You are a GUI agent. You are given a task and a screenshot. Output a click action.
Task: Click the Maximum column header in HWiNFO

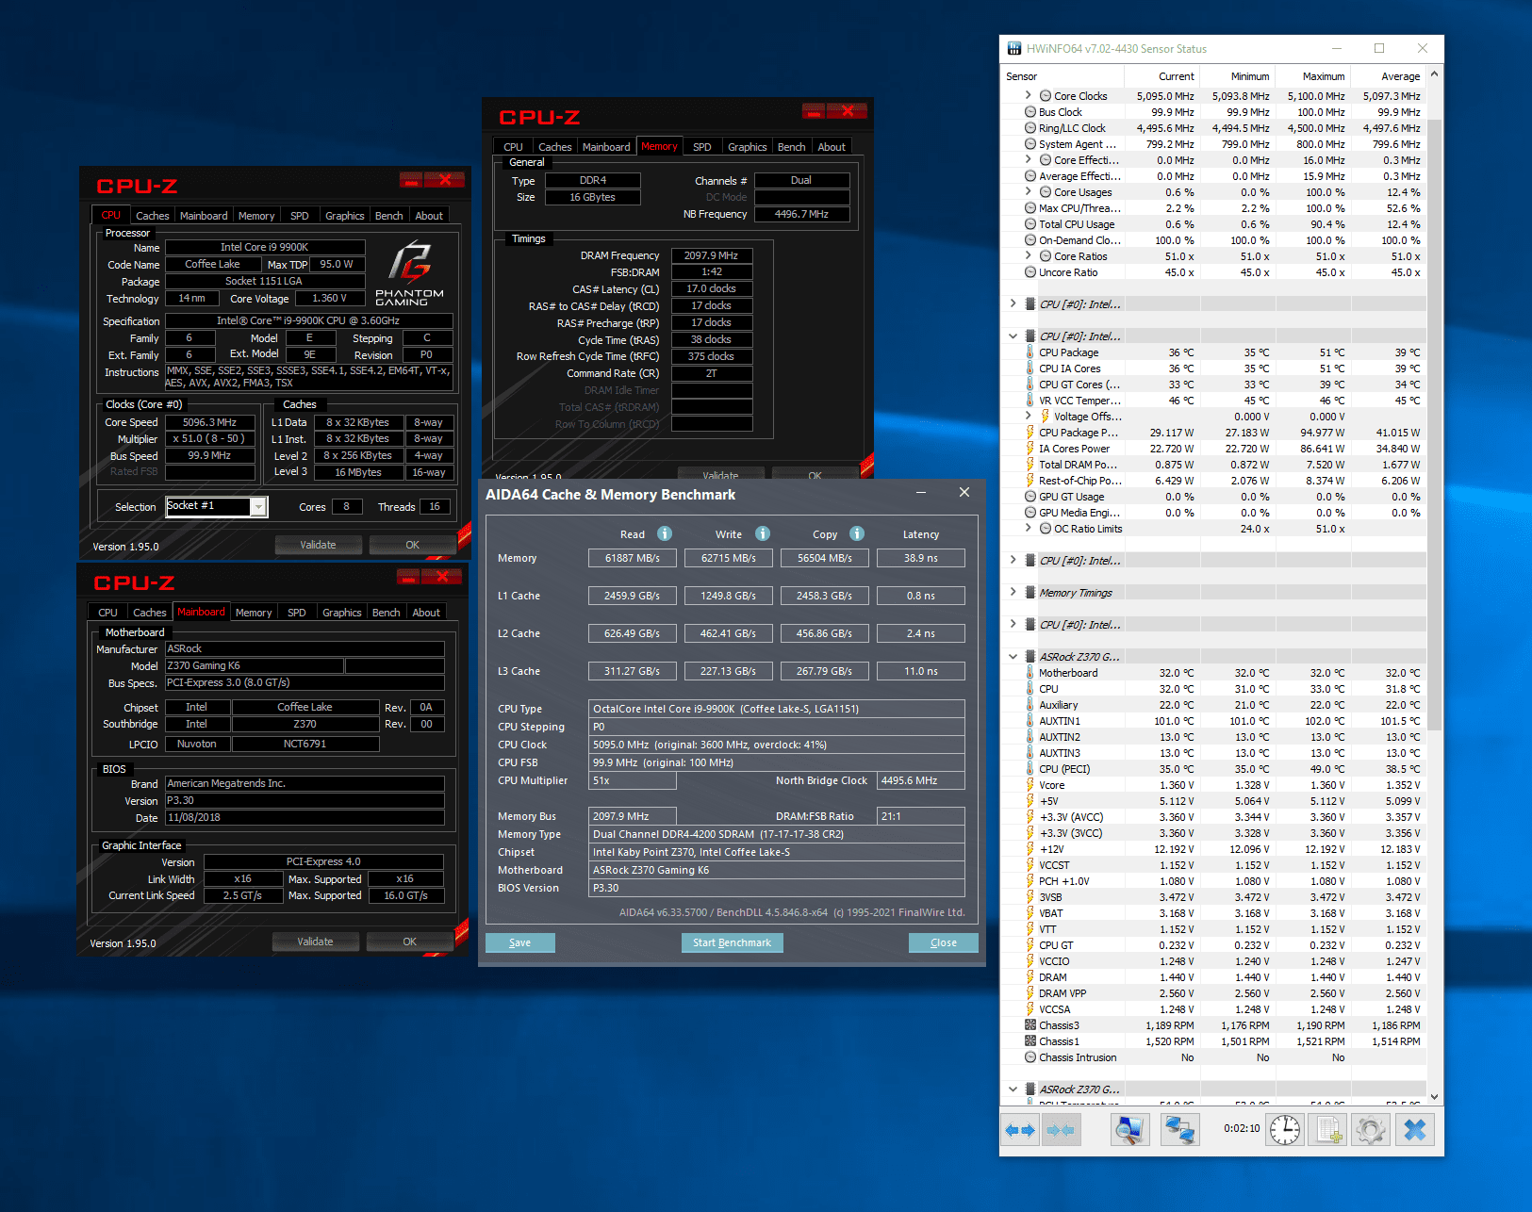[1312, 76]
